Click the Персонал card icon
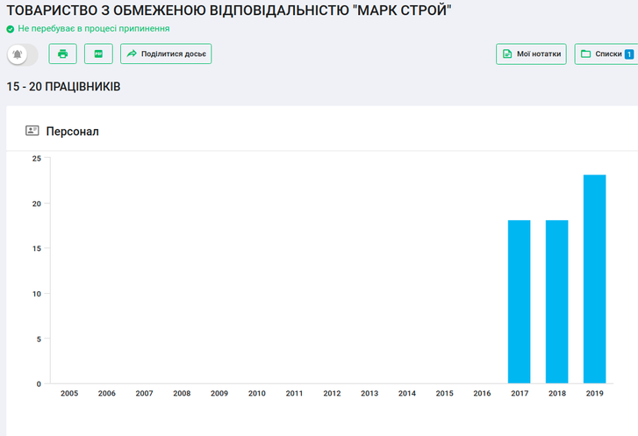The height and width of the screenshot is (436, 638). [x=32, y=131]
